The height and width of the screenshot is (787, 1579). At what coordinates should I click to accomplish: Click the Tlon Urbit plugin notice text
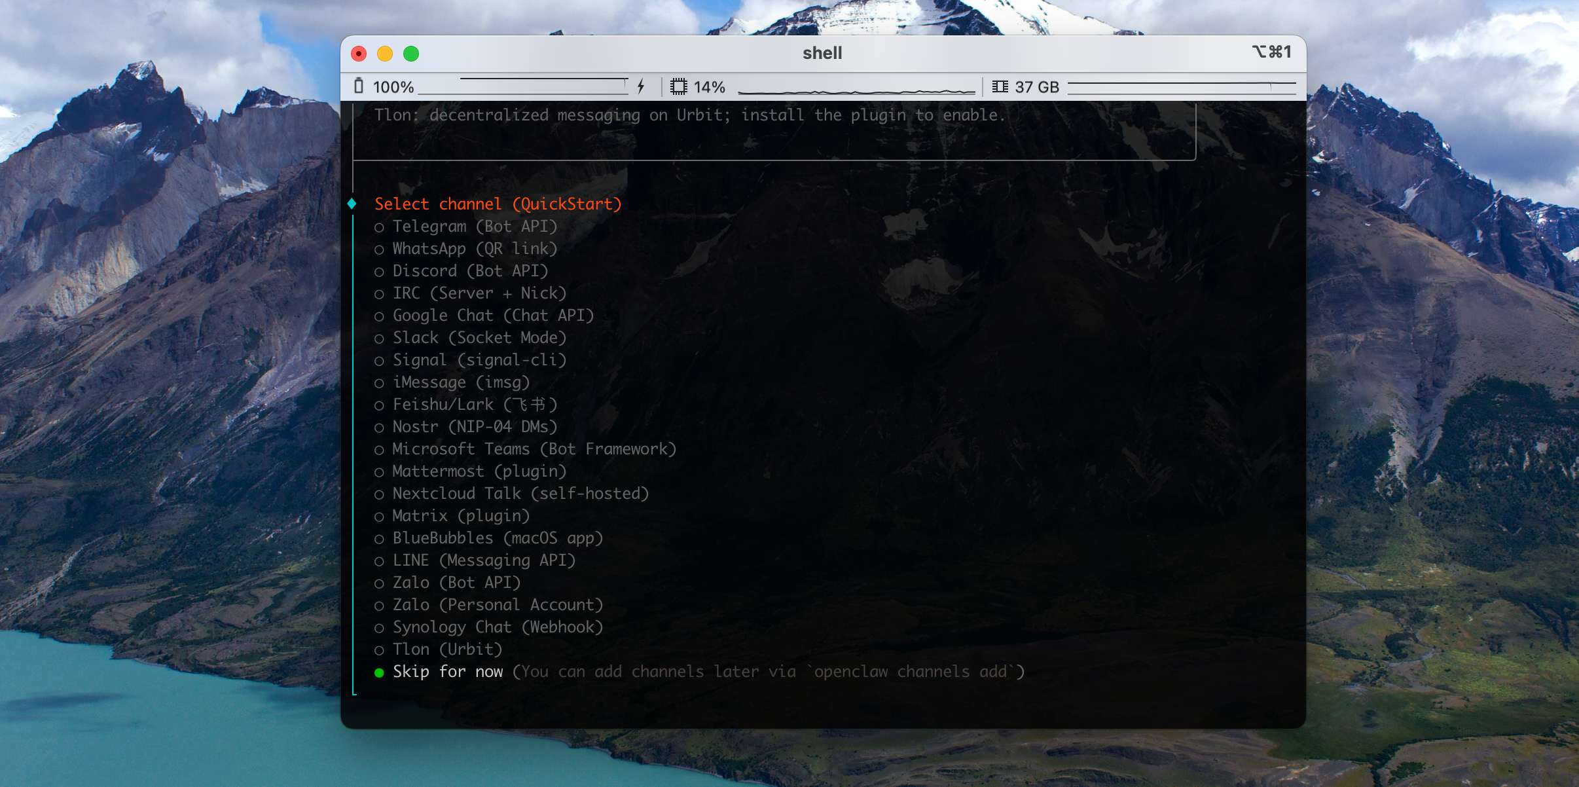(689, 115)
